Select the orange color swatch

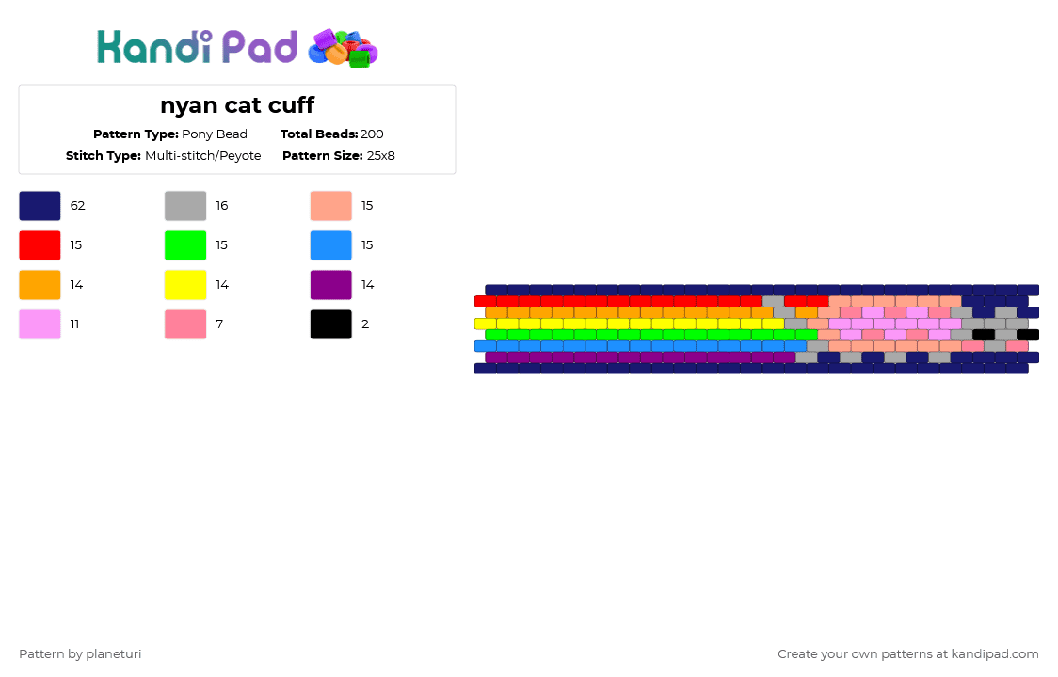click(40, 285)
